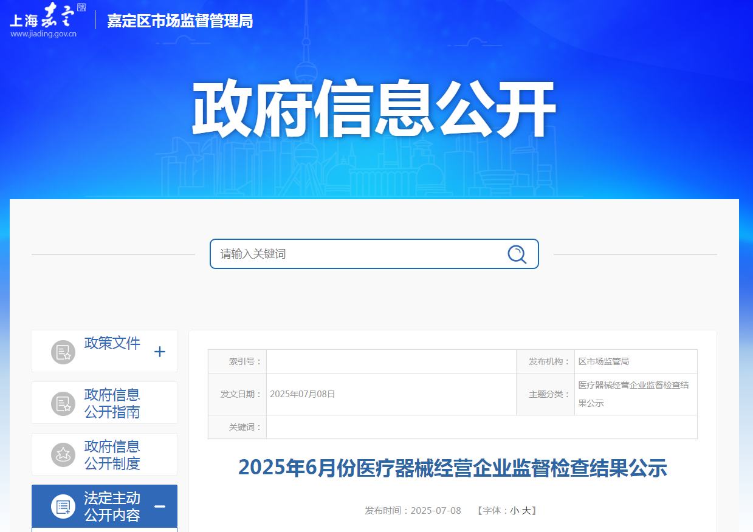
Task: Click the 政府信息公开指南 document icon
Action: [x=63, y=404]
